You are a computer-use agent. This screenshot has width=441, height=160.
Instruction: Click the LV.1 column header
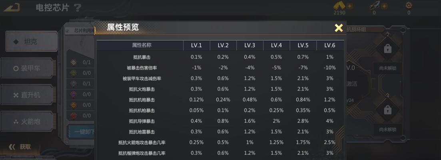(196, 45)
